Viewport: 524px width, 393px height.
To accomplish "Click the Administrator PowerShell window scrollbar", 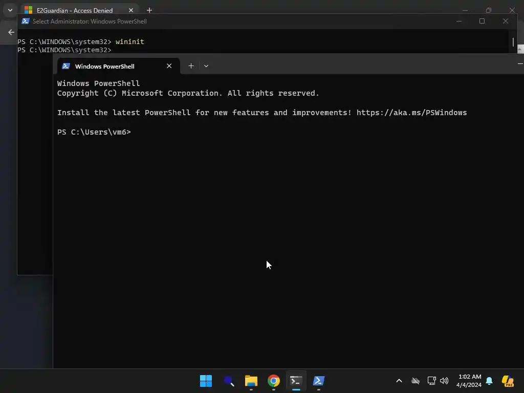I will pos(513,42).
